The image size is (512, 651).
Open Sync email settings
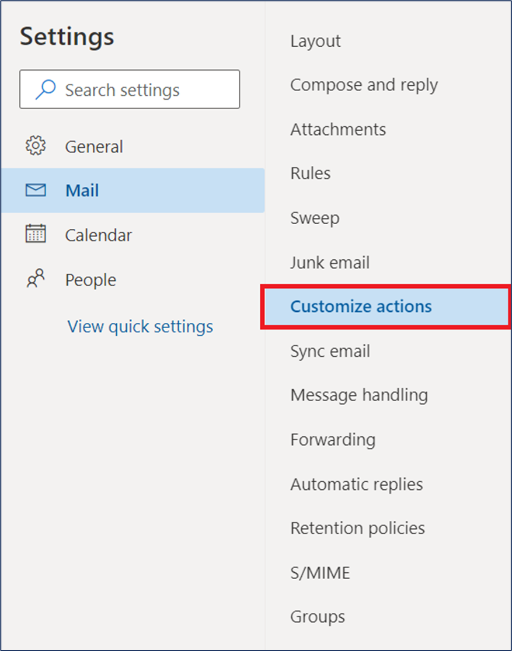[x=330, y=351]
